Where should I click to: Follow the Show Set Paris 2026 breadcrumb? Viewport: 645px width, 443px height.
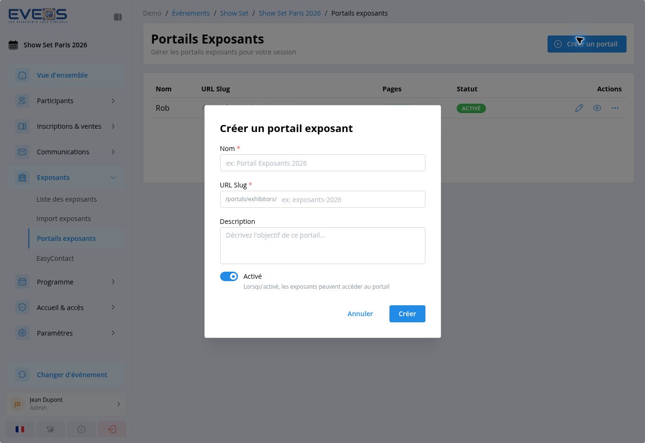[290, 13]
